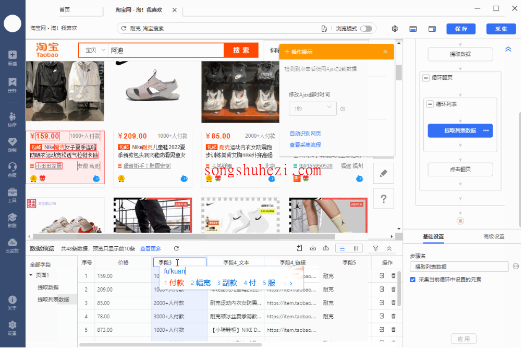Screen dimensions: 525x349
Task: Click the download-arrow icon in data preview toolbar
Action: click(x=313, y=248)
